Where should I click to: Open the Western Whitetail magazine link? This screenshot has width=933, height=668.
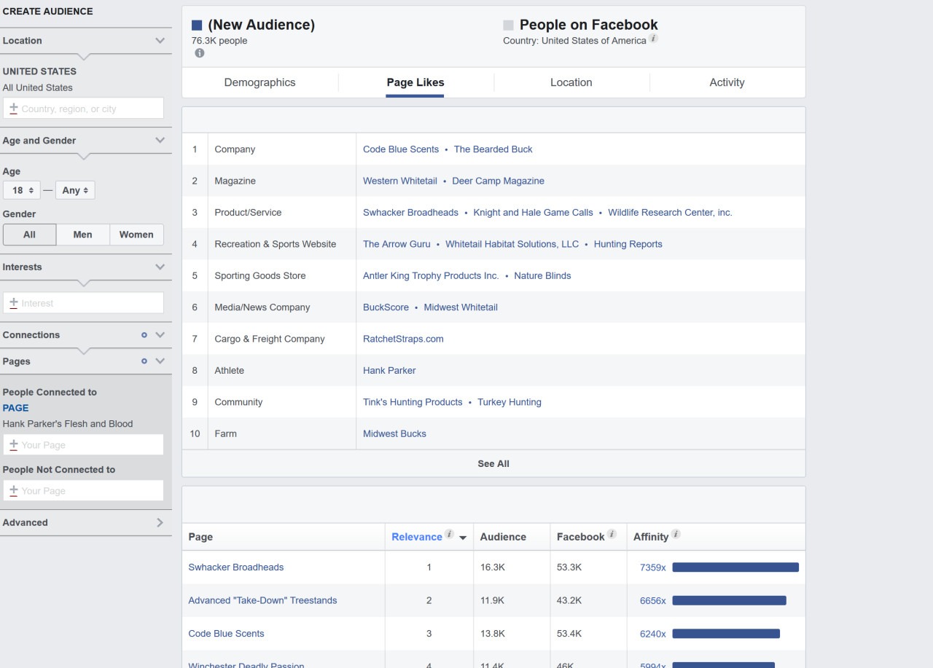tap(400, 181)
